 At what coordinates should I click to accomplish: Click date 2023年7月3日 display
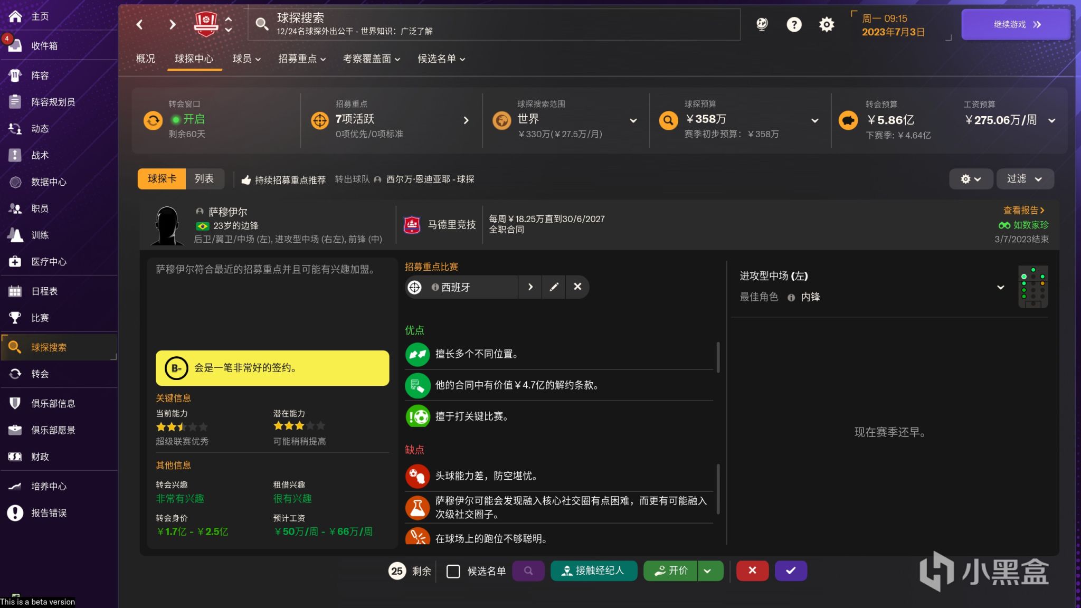tap(893, 32)
